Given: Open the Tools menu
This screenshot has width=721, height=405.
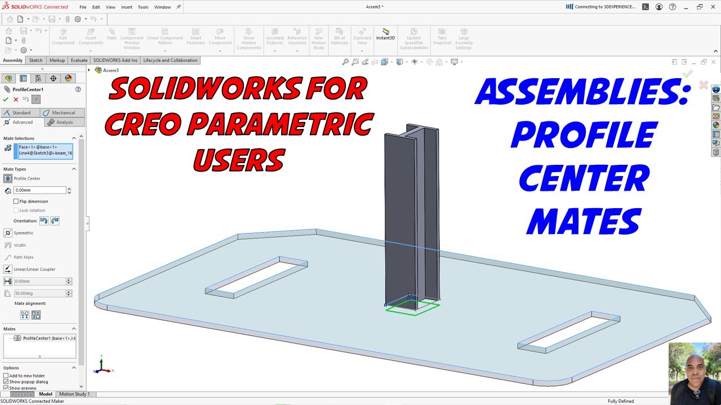Looking at the screenshot, I should [x=143, y=7].
